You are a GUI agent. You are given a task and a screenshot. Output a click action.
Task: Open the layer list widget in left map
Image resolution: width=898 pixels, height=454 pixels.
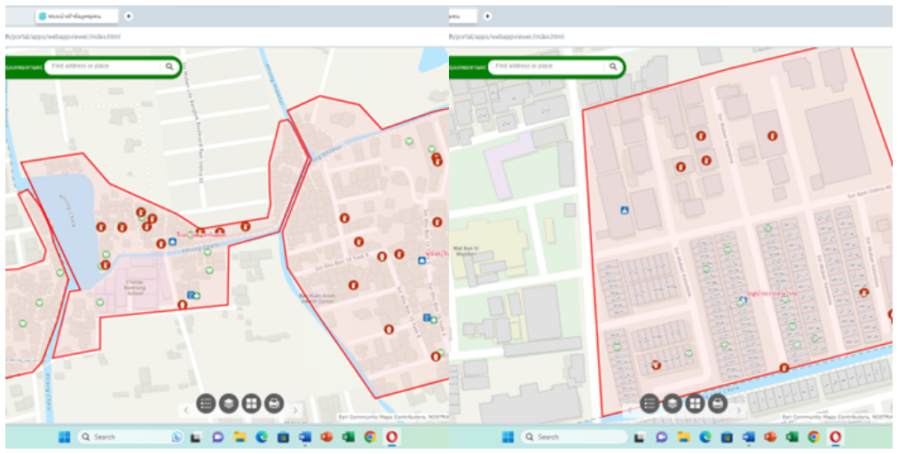pos(229,403)
